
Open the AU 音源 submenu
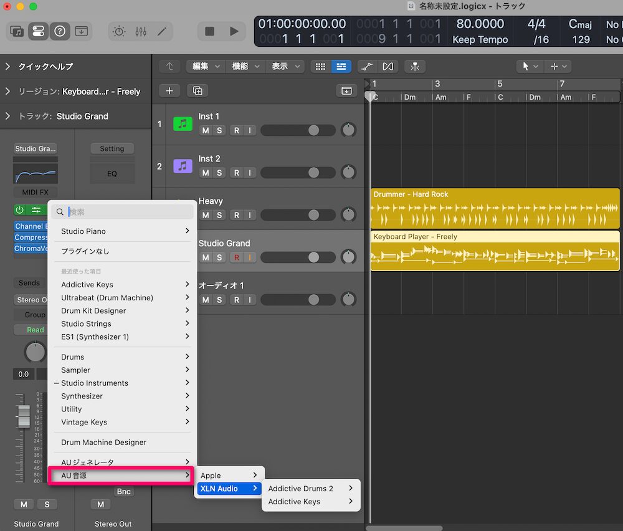(x=121, y=476)
